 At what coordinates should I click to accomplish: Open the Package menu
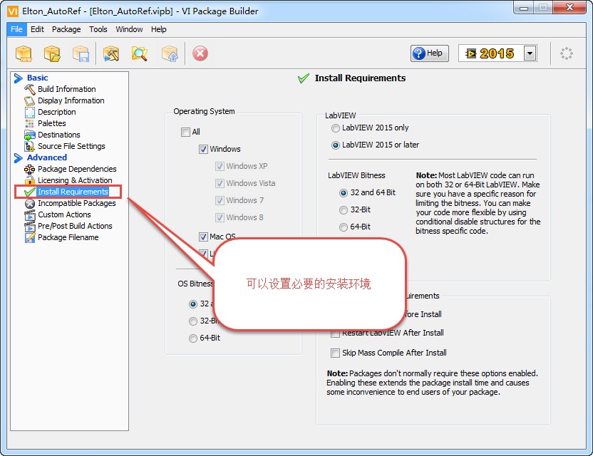coord(66,29)
